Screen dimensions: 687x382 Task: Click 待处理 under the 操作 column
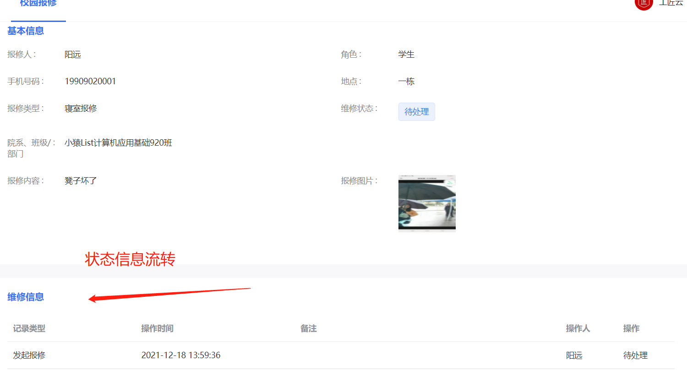pyautogui.click(x=635, y=355)
